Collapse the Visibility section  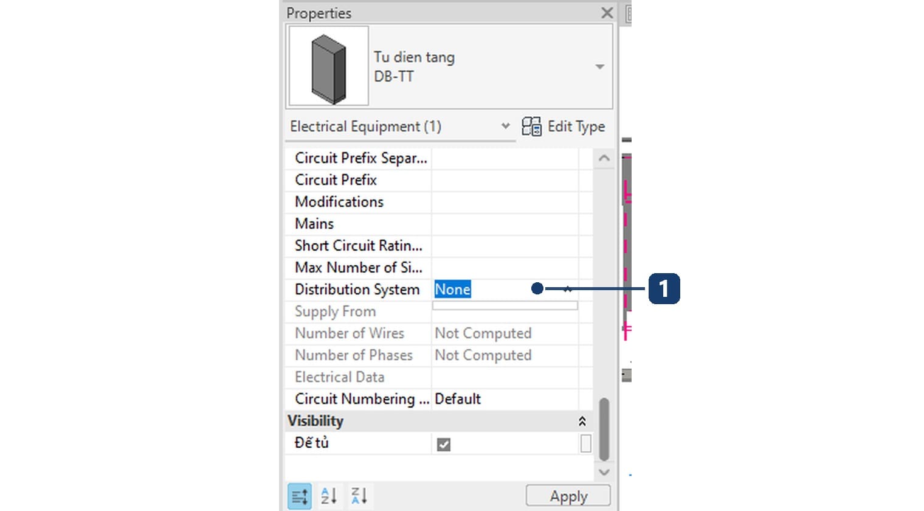coord(582,421)
